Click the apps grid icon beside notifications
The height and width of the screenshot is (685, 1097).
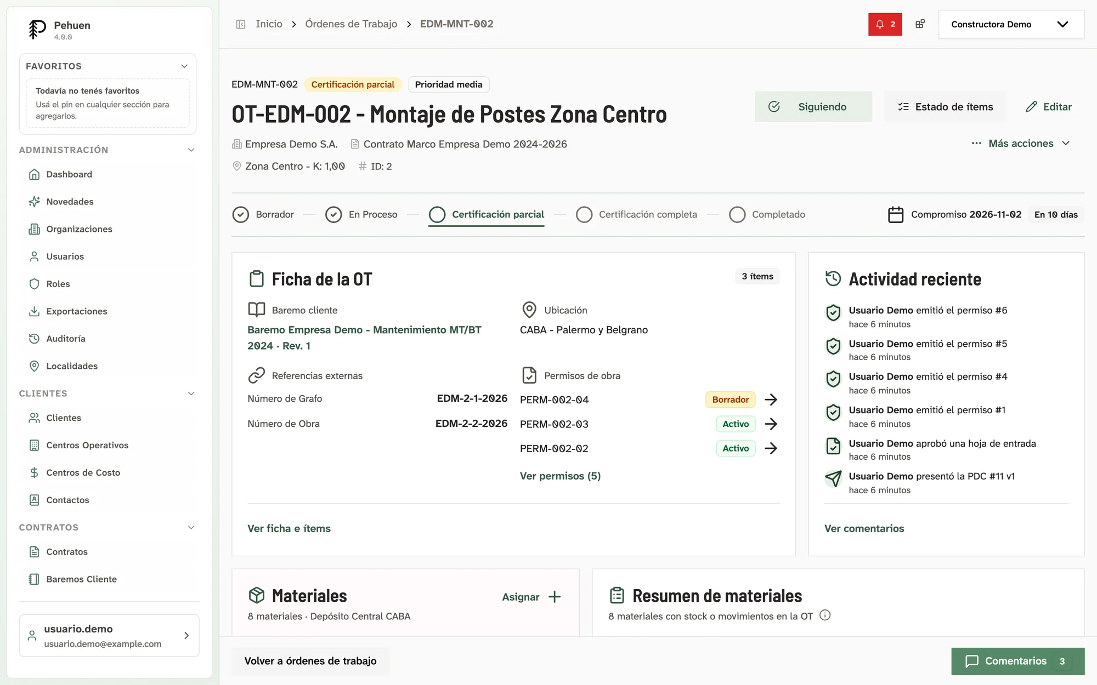tap(920, 24)
